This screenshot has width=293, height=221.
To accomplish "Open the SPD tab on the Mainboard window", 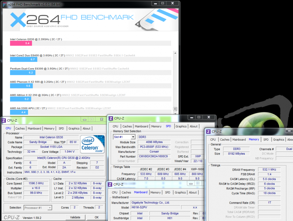I will click(x=167, y=192).
